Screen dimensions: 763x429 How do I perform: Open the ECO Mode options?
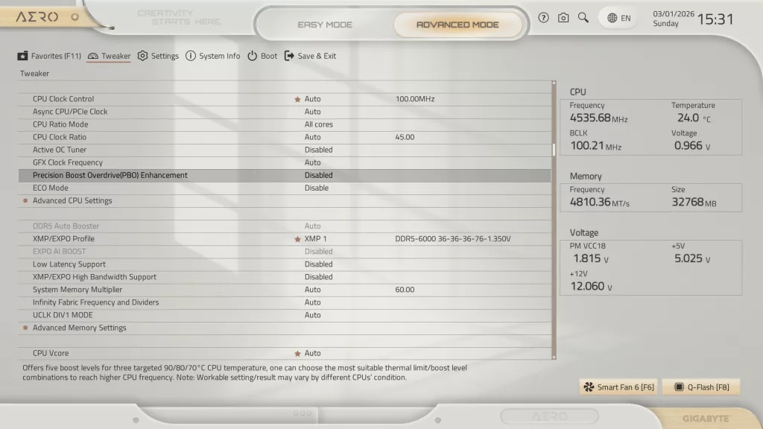click(317, 188)
